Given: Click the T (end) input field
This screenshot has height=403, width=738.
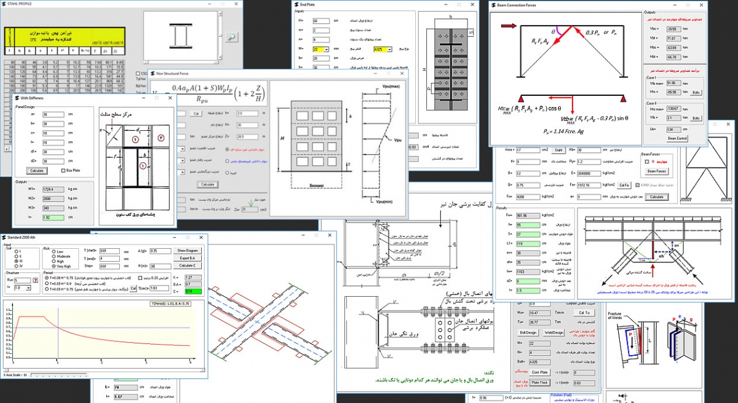Looking at the screenshot, I should click(109, 258).
